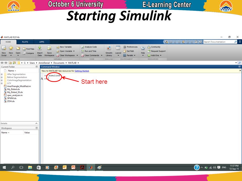The width and height of the screenshot is (242, 181).
Task: Select spec_analyzer.m file
Action: pyautogui.click(x=15, y=95)
